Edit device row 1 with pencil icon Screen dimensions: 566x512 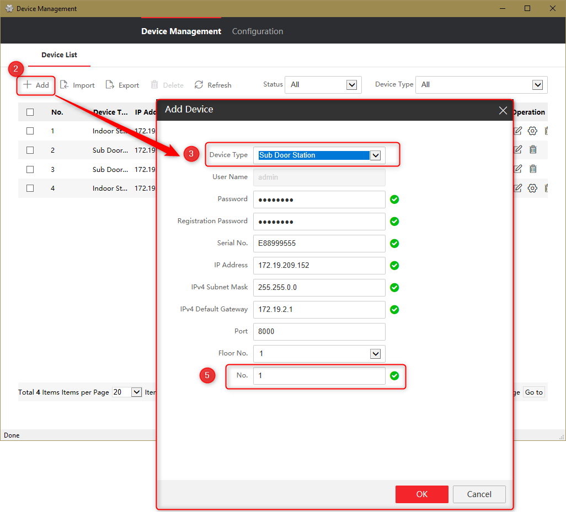tap(518, 131)
